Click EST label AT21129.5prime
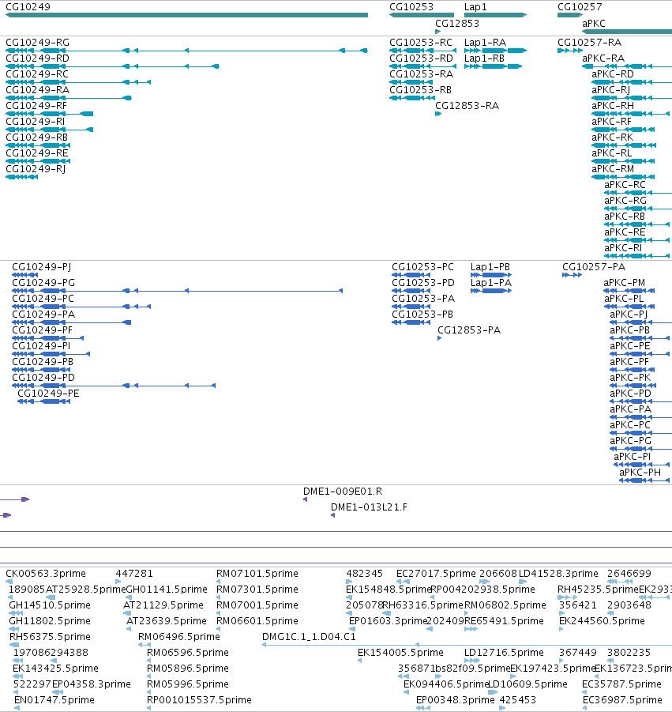Screen dimensions: 672x712 [x=163, y=605]
